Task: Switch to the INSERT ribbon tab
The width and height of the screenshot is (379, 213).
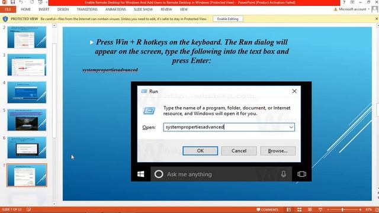Action: pos(44,9)
